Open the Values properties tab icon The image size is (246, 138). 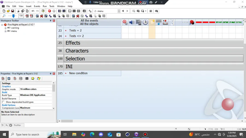point(21,79)
